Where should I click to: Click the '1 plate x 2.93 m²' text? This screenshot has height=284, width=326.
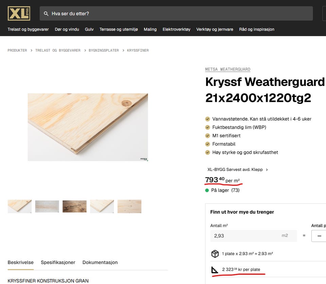pos(248,254)
